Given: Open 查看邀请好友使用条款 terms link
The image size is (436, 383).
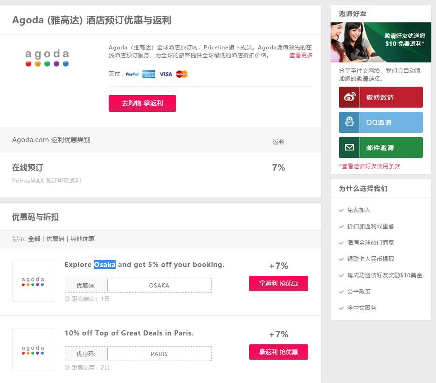Looking at the screenshot, I should coord(370,166).
